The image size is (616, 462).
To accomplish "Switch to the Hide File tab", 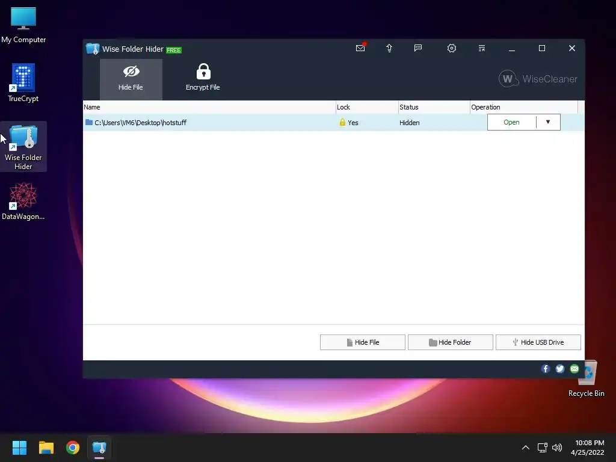I will pos(131,79).
